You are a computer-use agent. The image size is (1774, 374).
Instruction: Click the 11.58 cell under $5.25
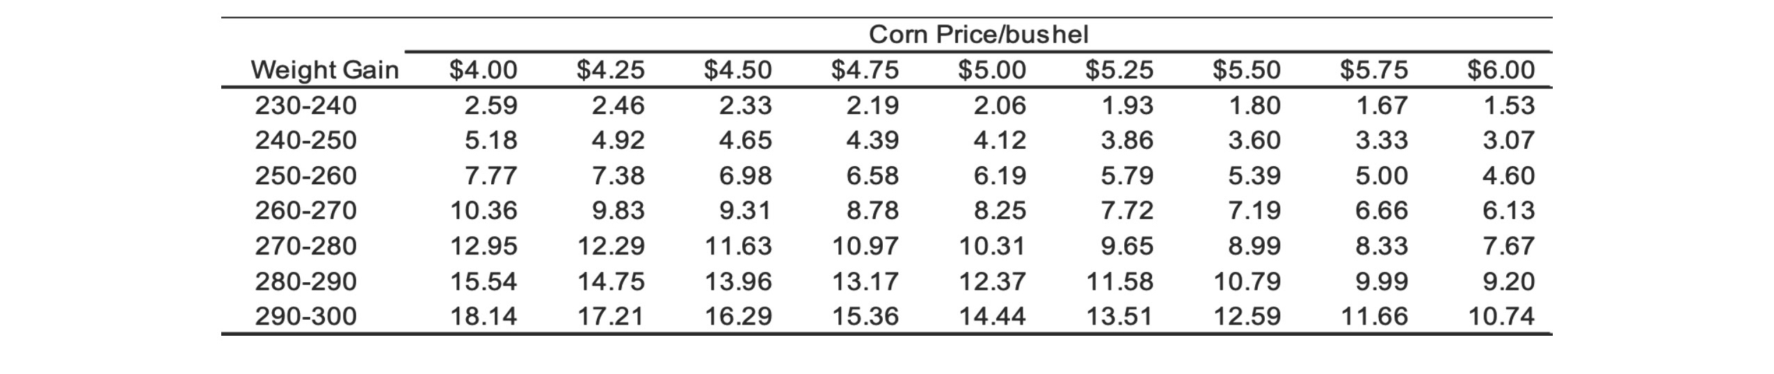tap(1119, 282)
